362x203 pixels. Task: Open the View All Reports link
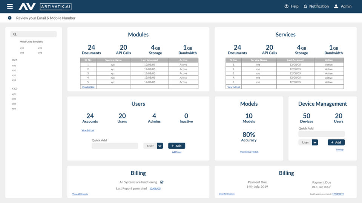(x=80, y=194)
